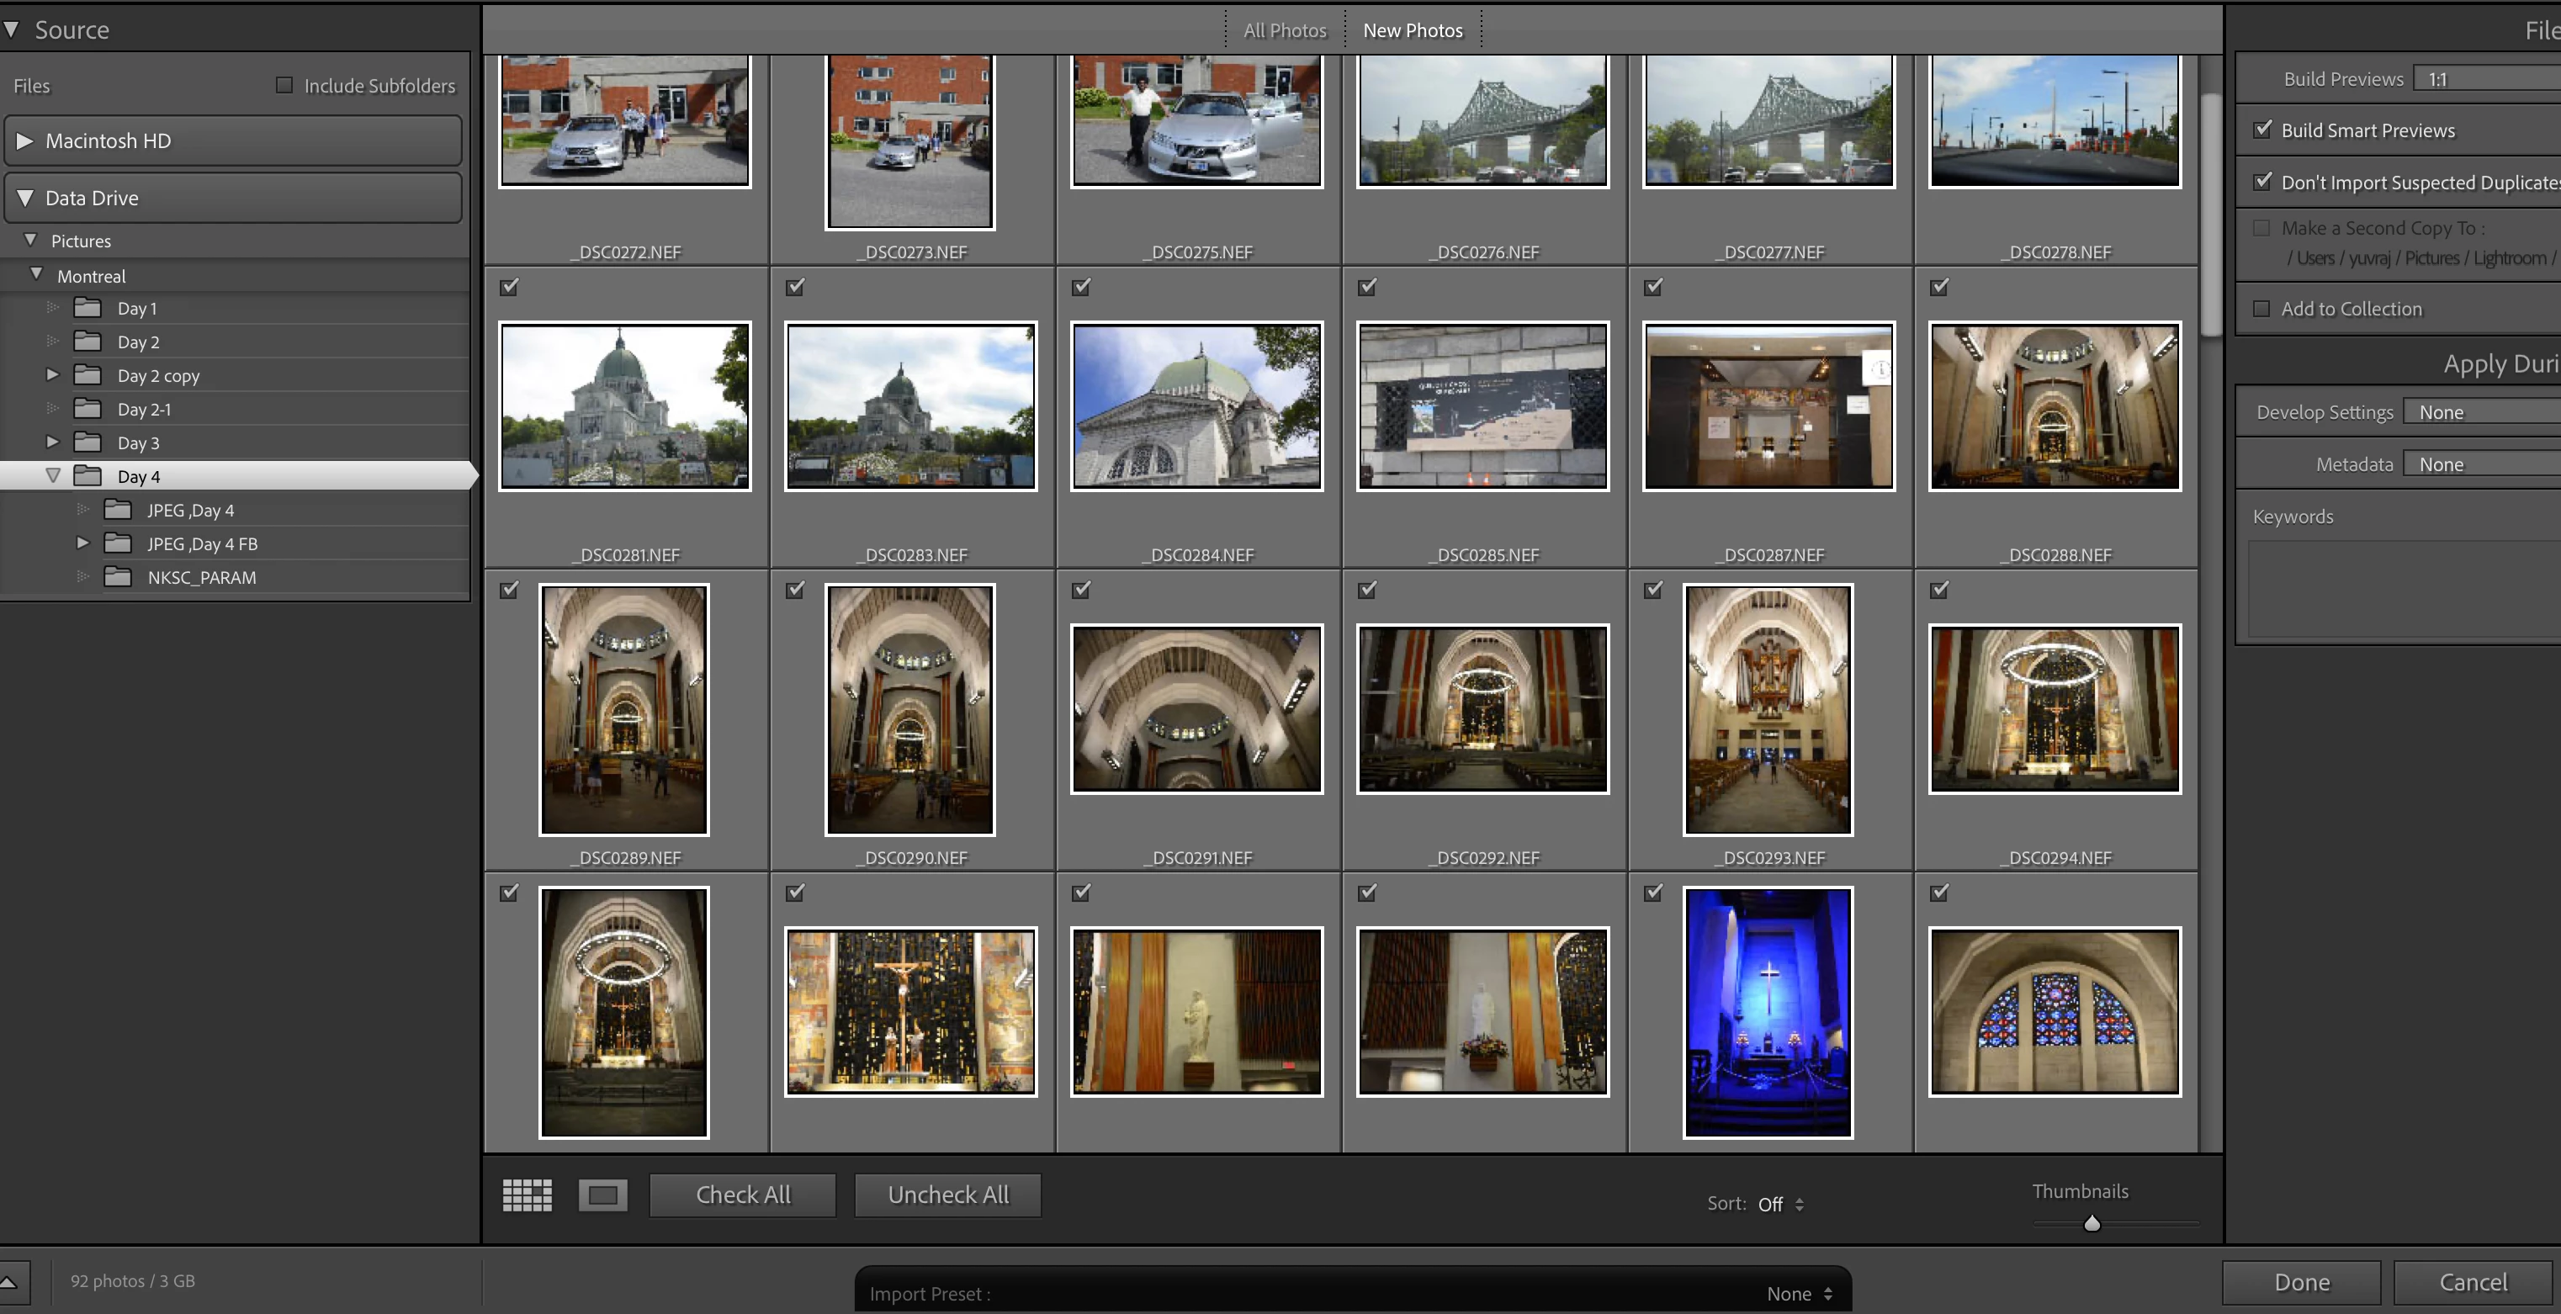2561x1314 pixels.
Task: Switch to the All Photos tab
Action: pyautogui.click(x=1285, y=31)
